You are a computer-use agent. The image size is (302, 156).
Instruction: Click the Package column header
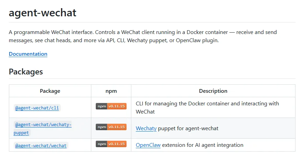pyautogui.click(x=50, y=91)
